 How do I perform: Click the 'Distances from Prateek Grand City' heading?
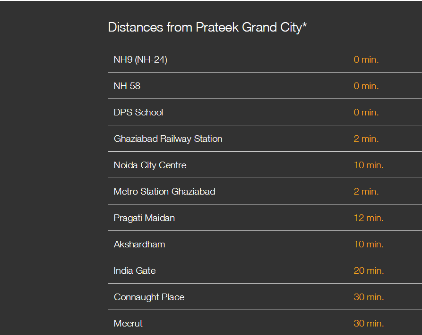click(x=207, y=27)
